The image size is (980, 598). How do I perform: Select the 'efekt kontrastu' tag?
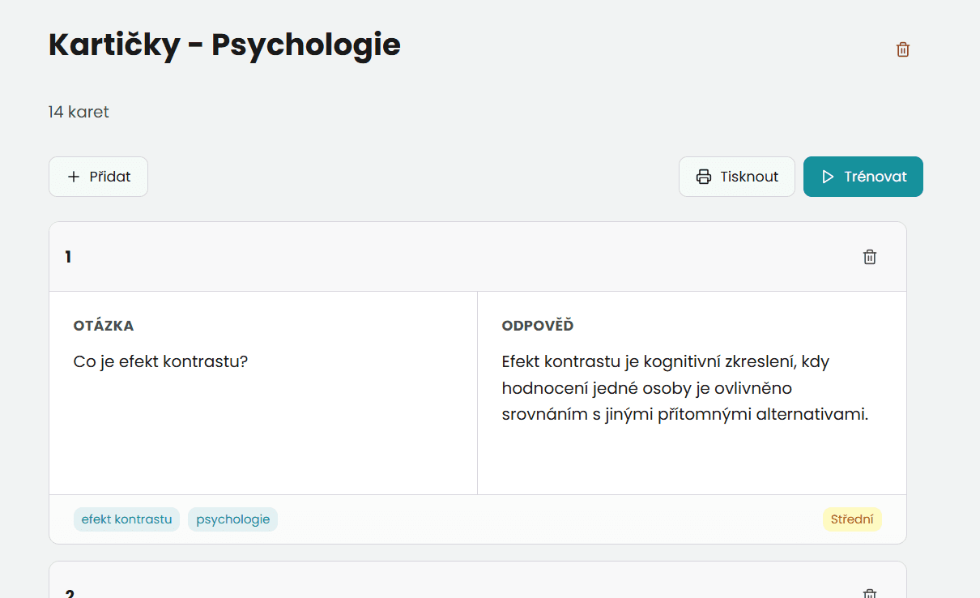[126, 519]
